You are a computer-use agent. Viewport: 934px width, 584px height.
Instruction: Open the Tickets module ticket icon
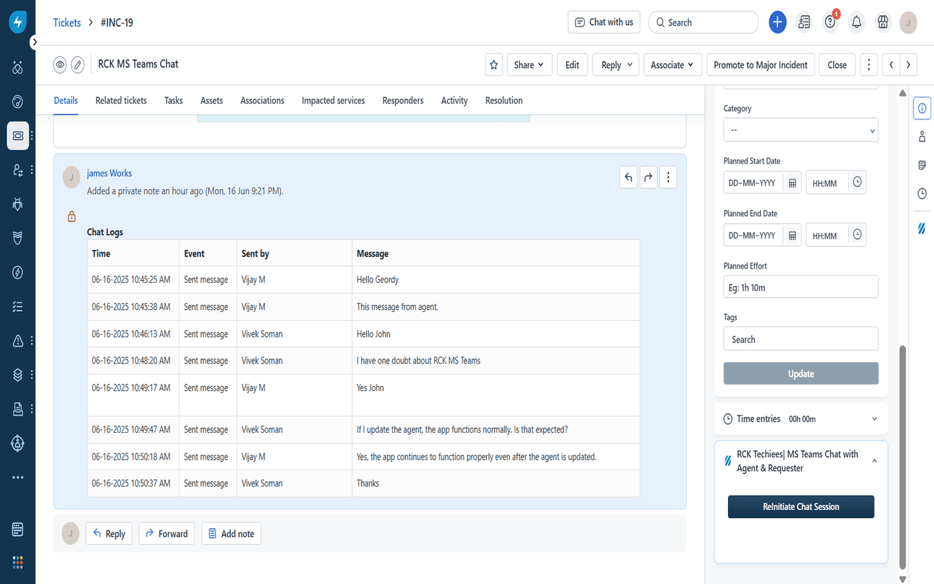click(18, 136)
